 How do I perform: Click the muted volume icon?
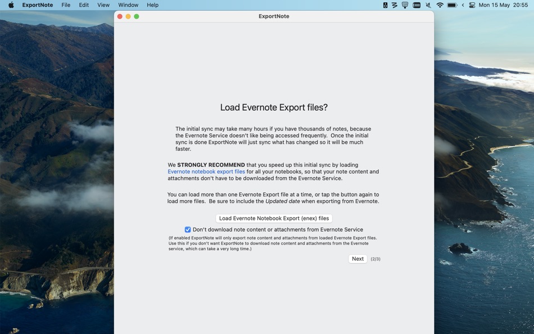428,5
